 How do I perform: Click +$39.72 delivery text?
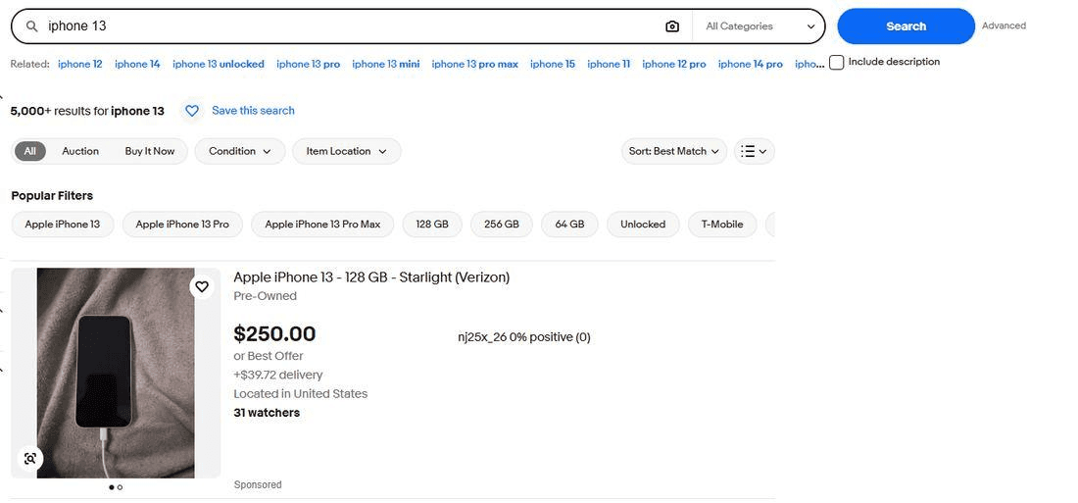[x=277, y=375]
